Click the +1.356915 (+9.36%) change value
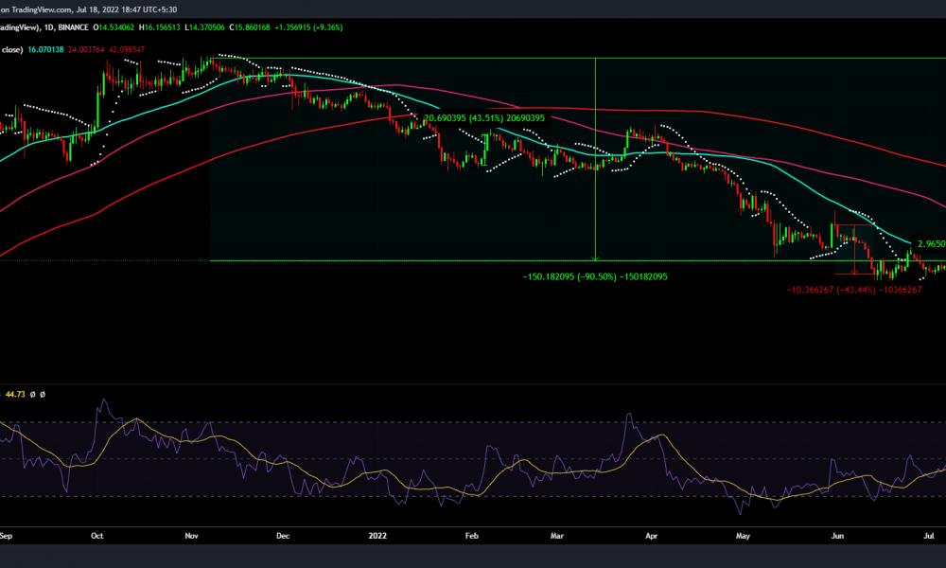The width and height of the screenshot is (946, 568). click(309, 27)
